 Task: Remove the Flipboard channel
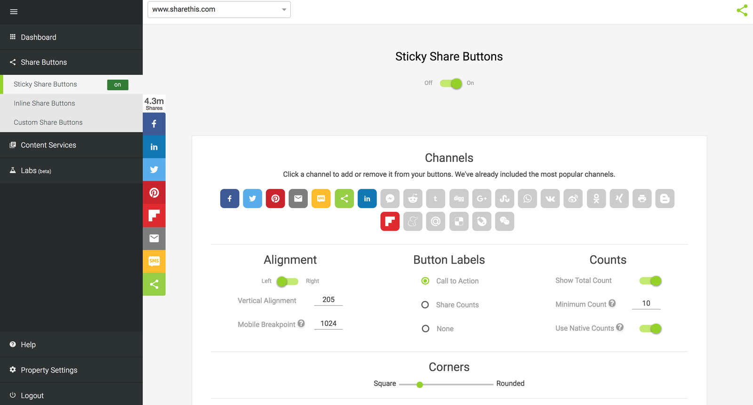click(390, 221)
